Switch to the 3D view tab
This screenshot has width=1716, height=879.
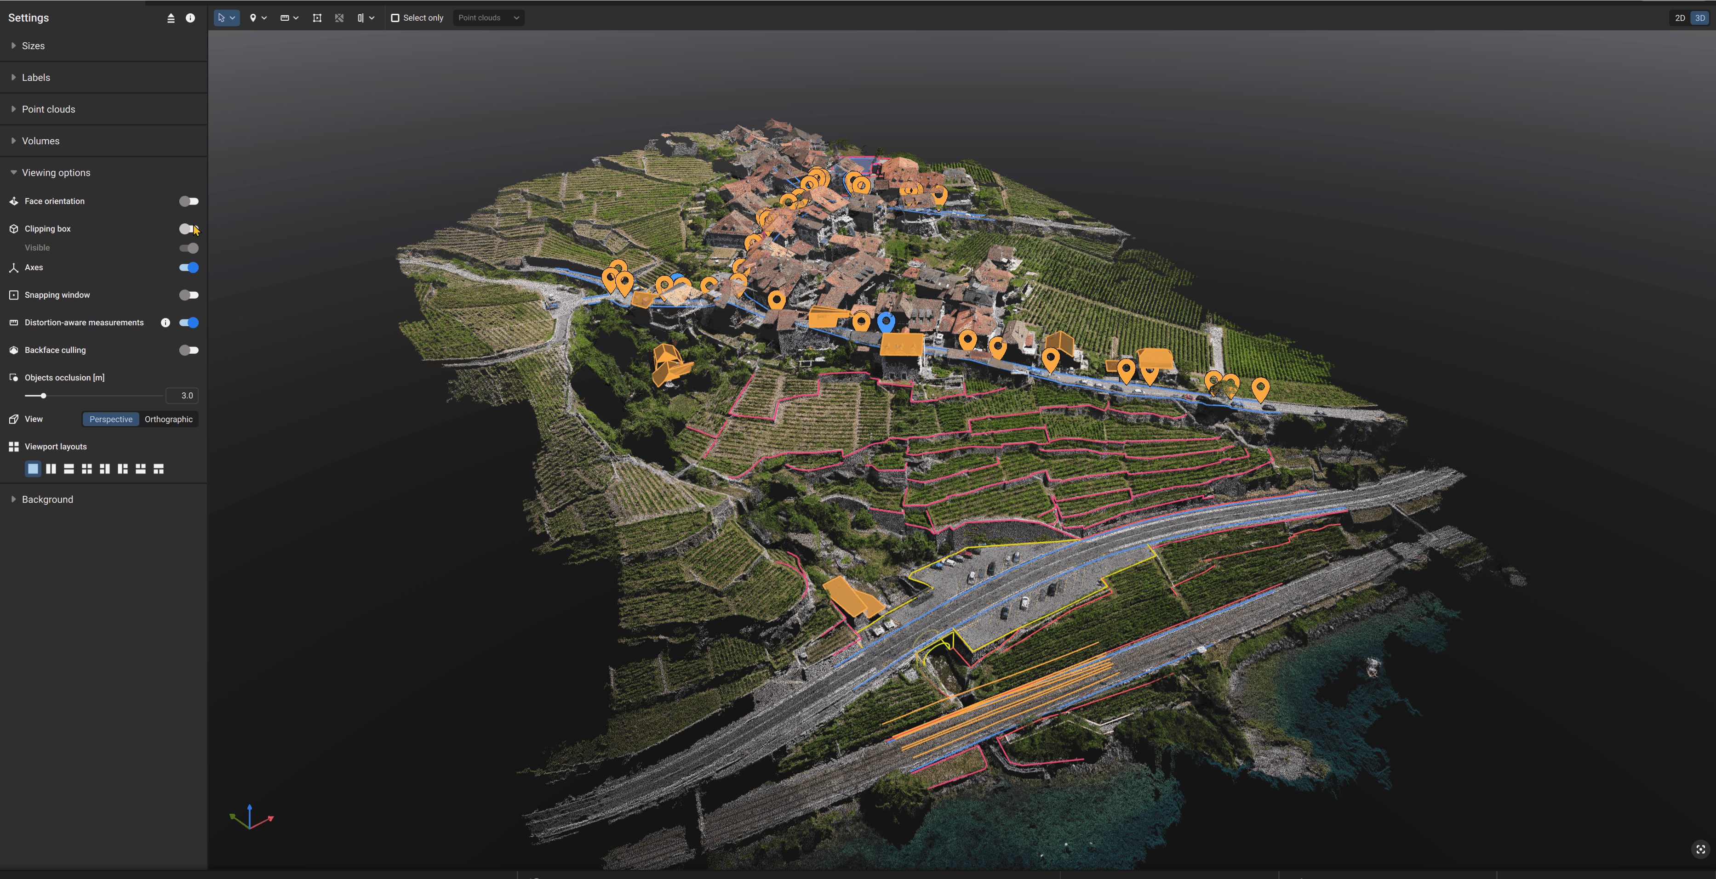(1699, 18)
